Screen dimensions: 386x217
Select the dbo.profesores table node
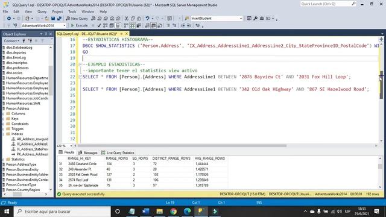[x=17, y=68]
